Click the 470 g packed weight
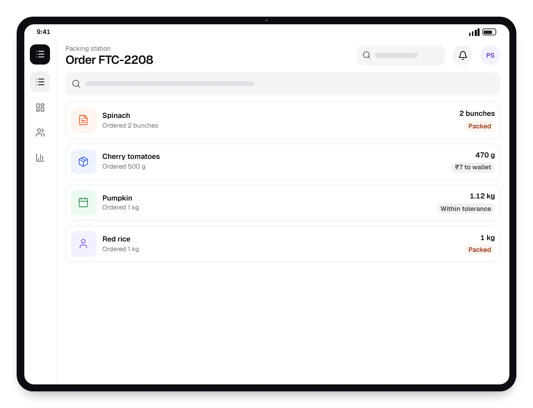533x408 pixels. point(485,155)
